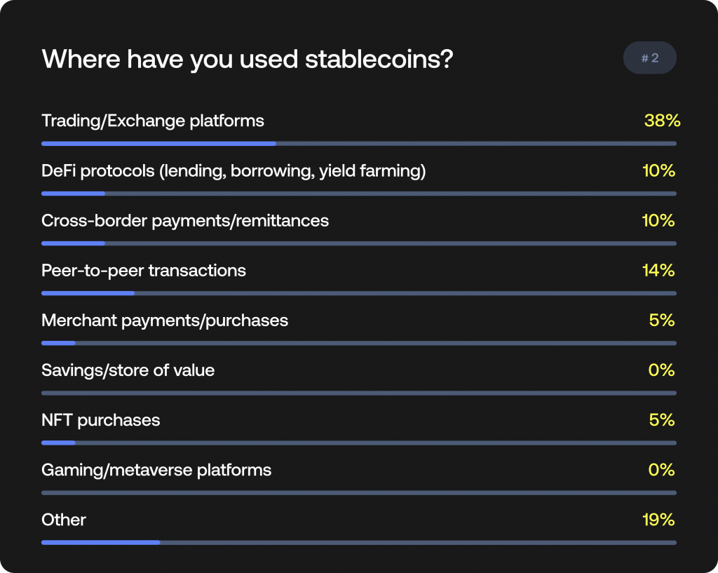Viewport: 718px width, 573px height.
Task: Select the Trading/Exchange platforms label
Action: click(153, 121)
